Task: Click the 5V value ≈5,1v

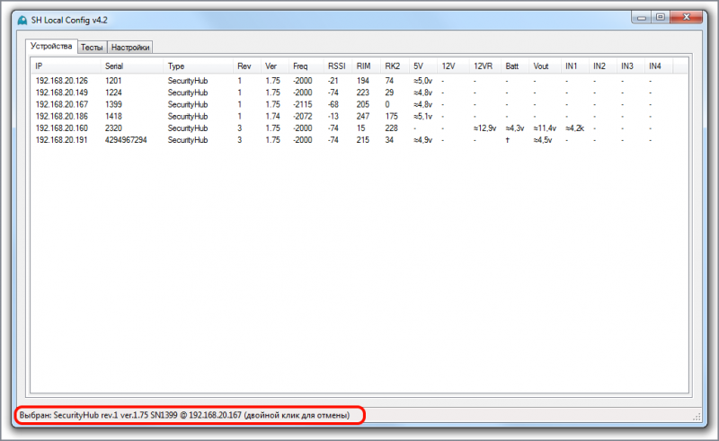Action: click(422, 117)
